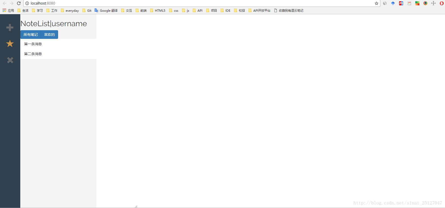The image size is (445, 208).
Task: Go forward with the browser forward arrow
Action: 12,3
